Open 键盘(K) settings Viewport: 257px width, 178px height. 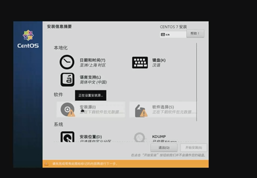click(159, 60)
